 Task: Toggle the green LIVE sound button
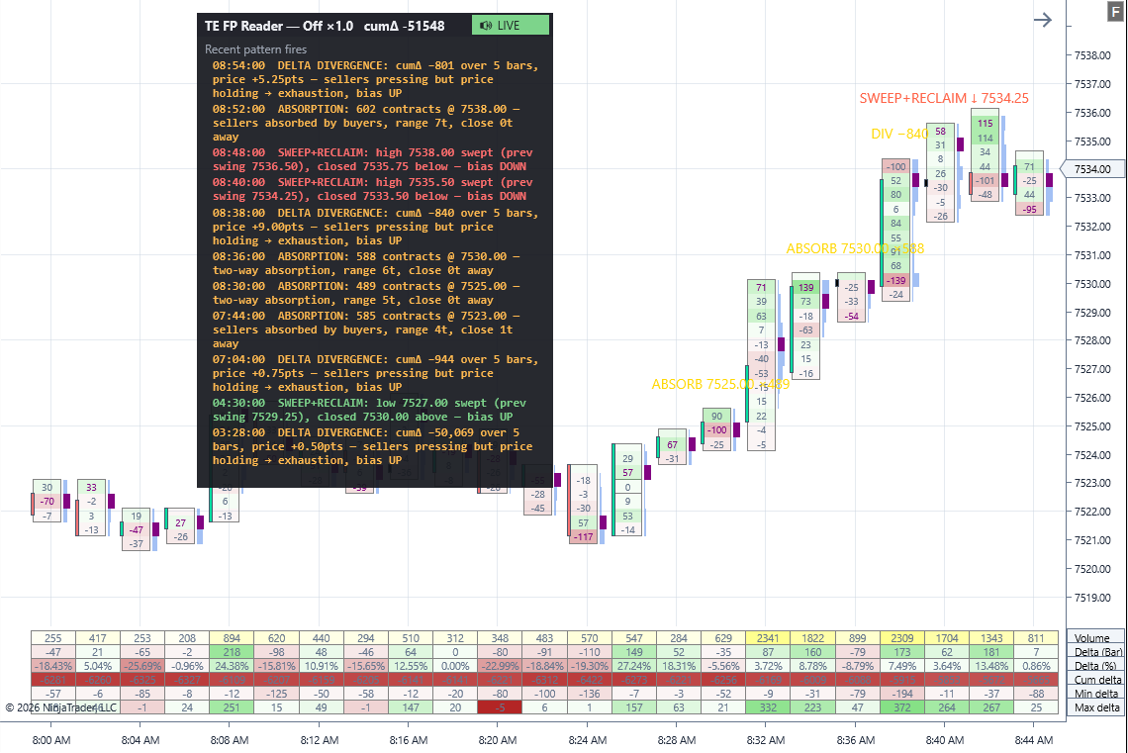coord(510,25)
